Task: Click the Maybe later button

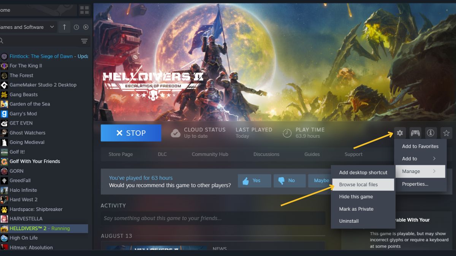Action: coord(320,181)
